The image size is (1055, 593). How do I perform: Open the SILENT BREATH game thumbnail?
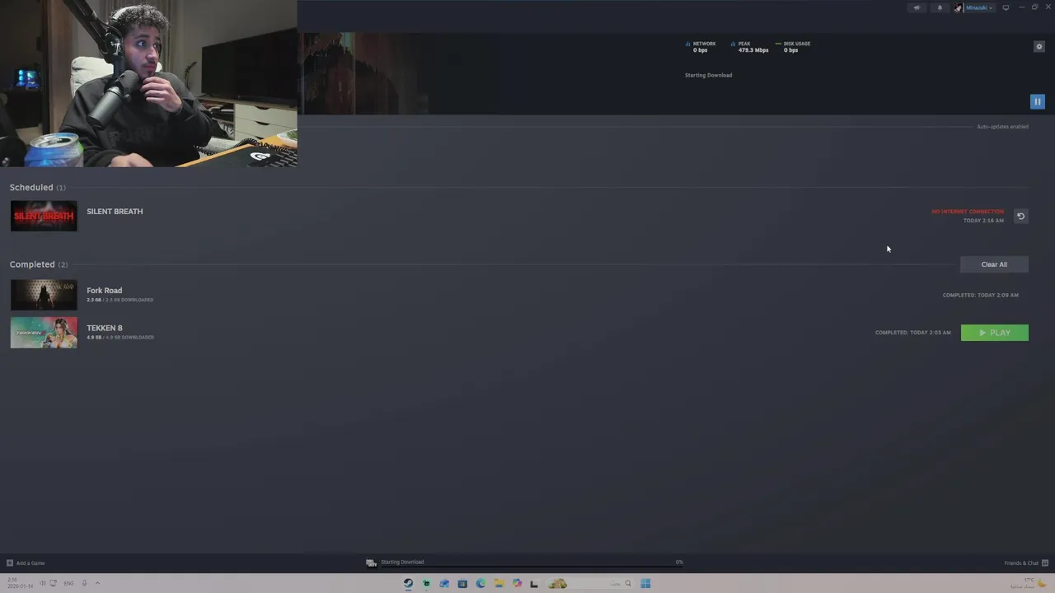(x=44, y=216)
